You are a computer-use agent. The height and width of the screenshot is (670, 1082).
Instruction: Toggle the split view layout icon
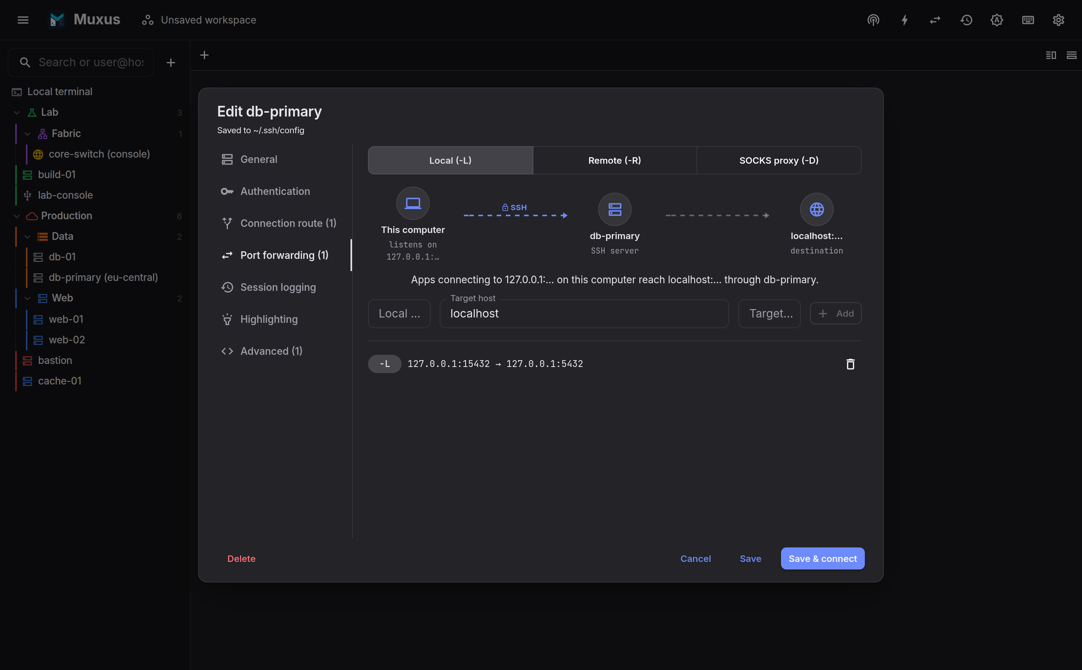click(1051, 55)
